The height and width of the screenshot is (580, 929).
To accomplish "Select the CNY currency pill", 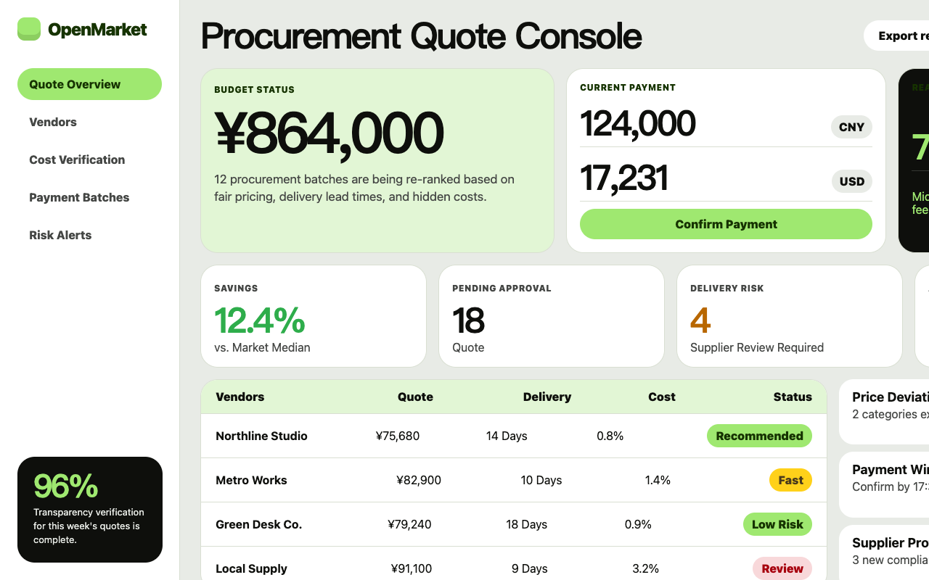I will (851, 127).
